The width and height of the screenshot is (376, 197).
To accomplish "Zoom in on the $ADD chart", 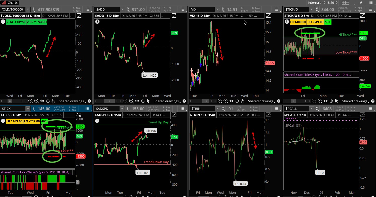I will click(x=131, y=101).
